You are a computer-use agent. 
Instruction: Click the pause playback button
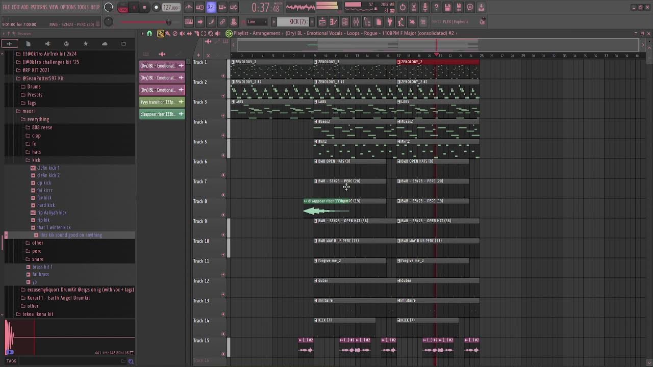point(134,7)
